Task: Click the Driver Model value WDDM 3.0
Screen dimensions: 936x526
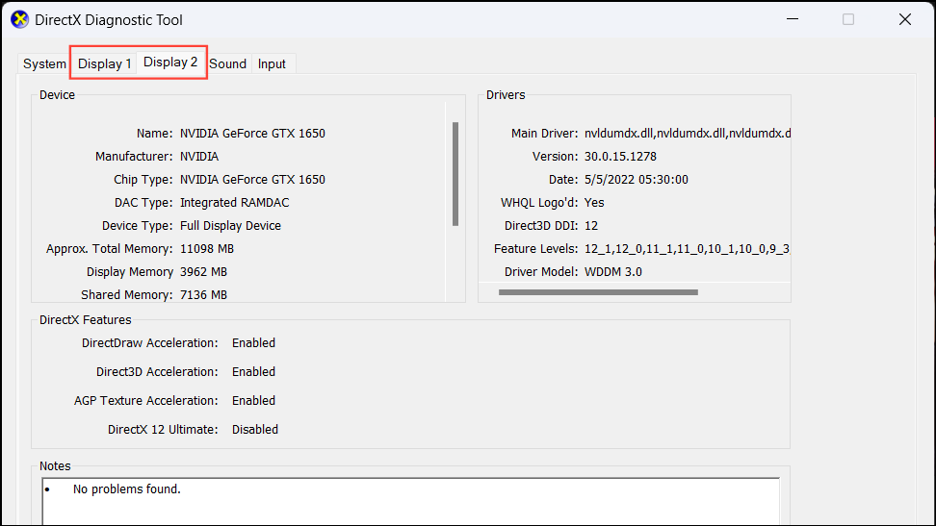Action: pyautogui.click(x=613, y=272)
